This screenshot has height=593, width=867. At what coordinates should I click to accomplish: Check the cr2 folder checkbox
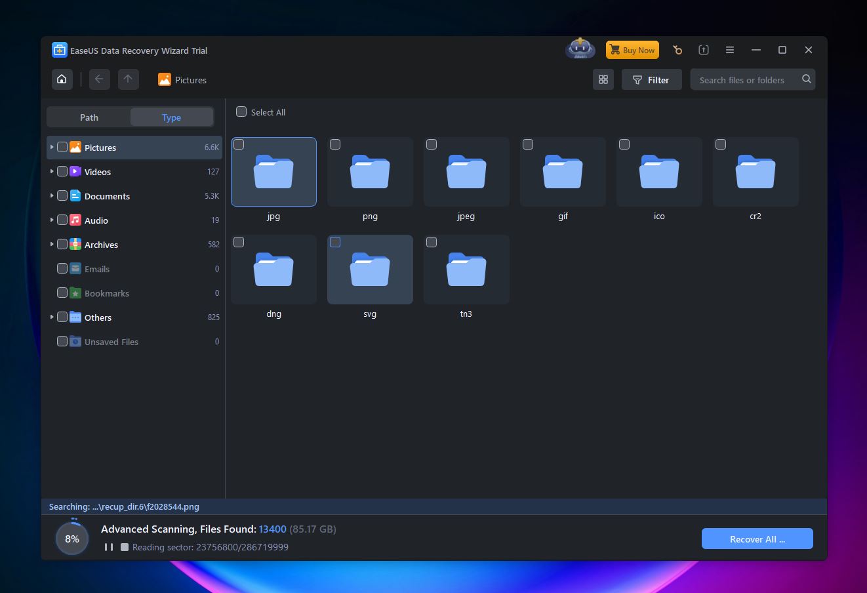721,144
